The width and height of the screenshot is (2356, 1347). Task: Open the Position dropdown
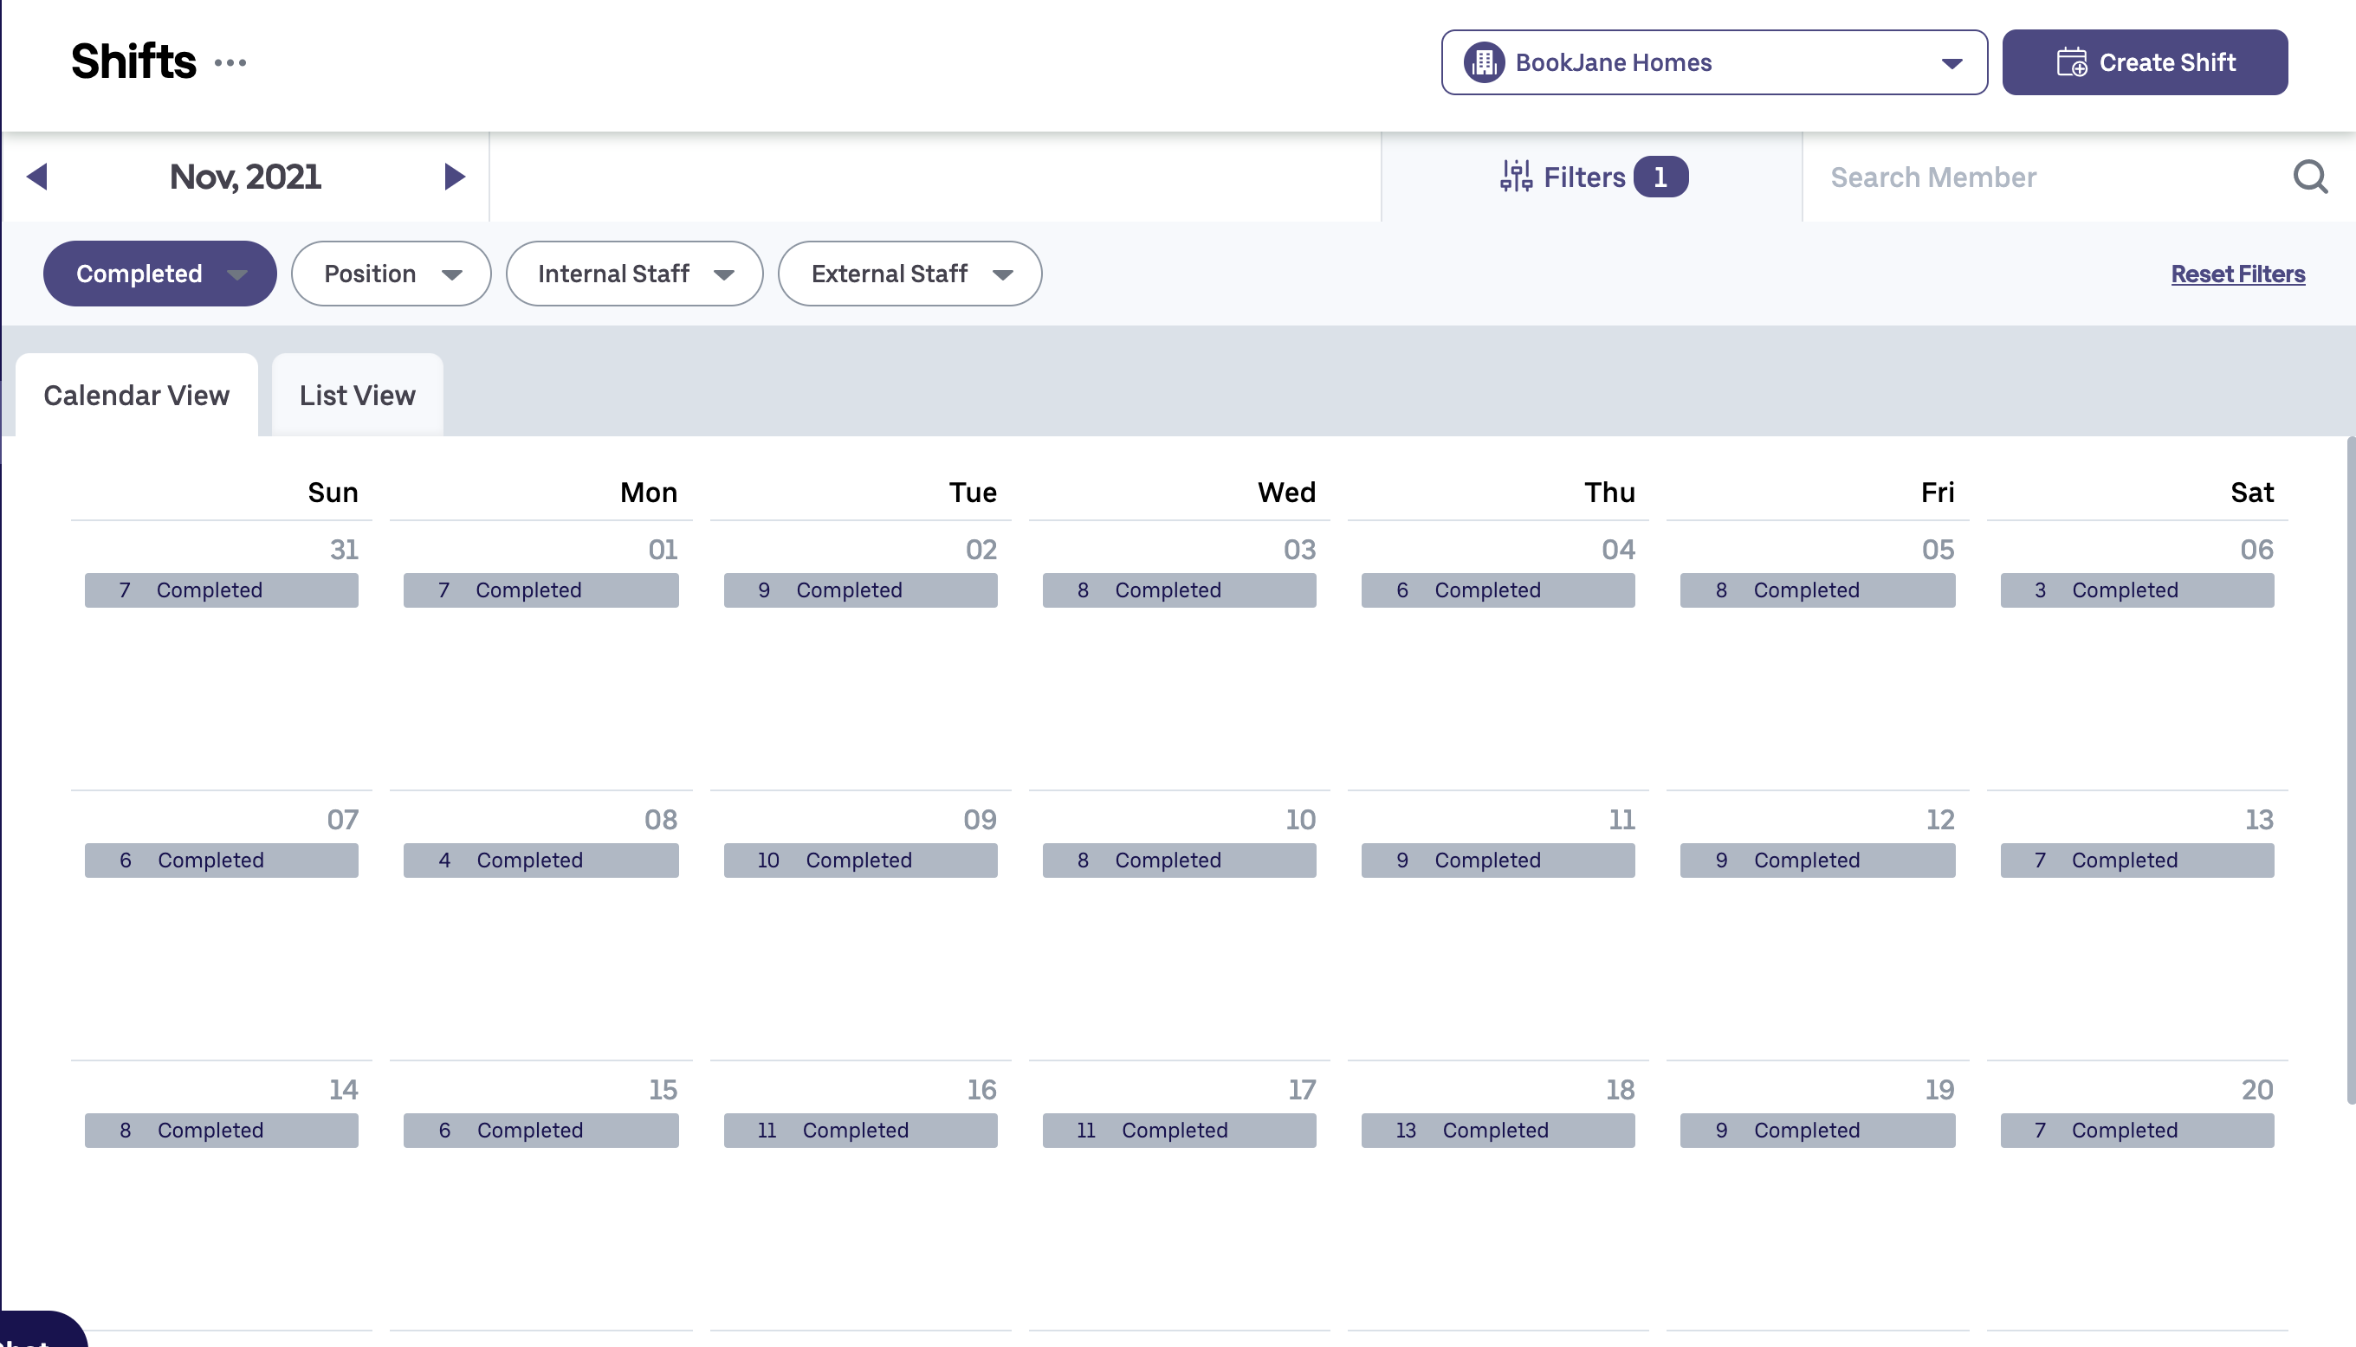tap(391, 273)
